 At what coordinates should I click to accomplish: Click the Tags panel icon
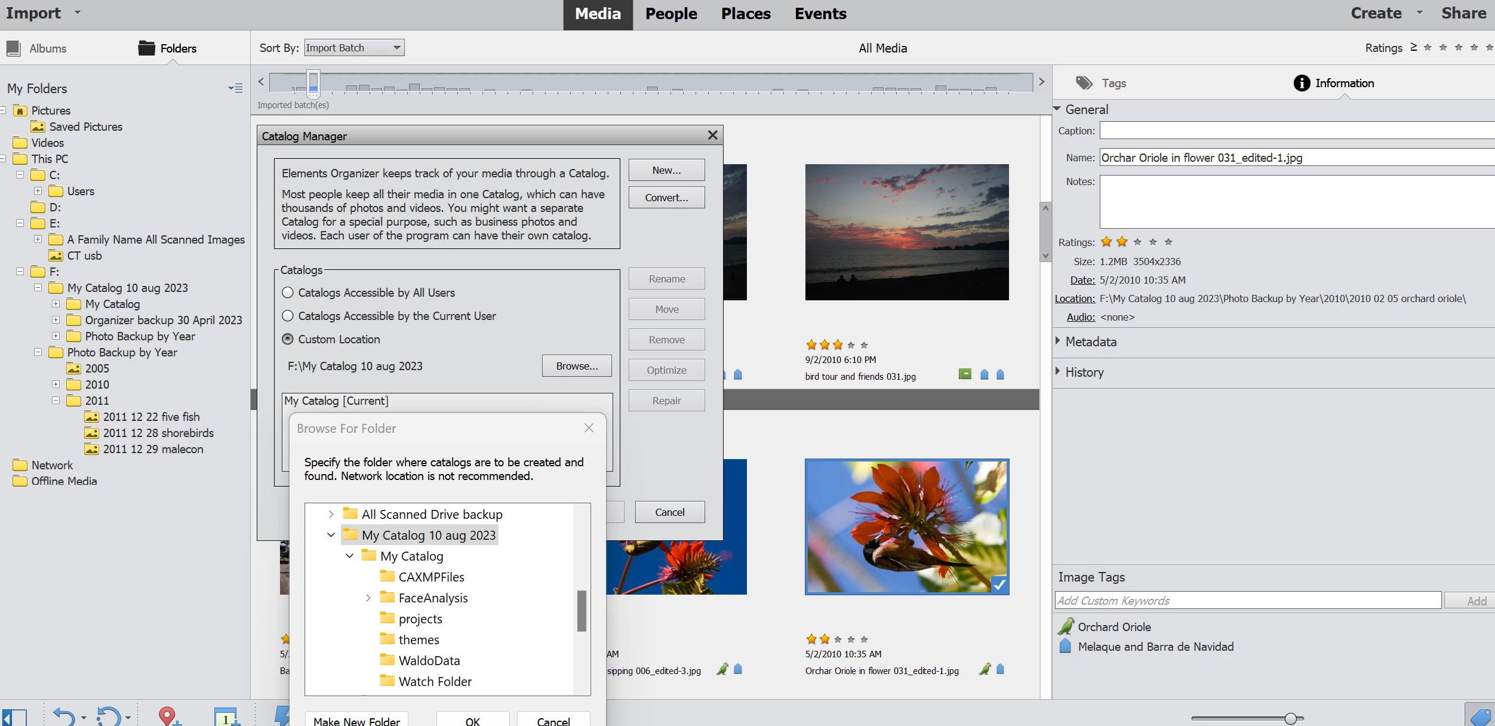pos(1084,83)
